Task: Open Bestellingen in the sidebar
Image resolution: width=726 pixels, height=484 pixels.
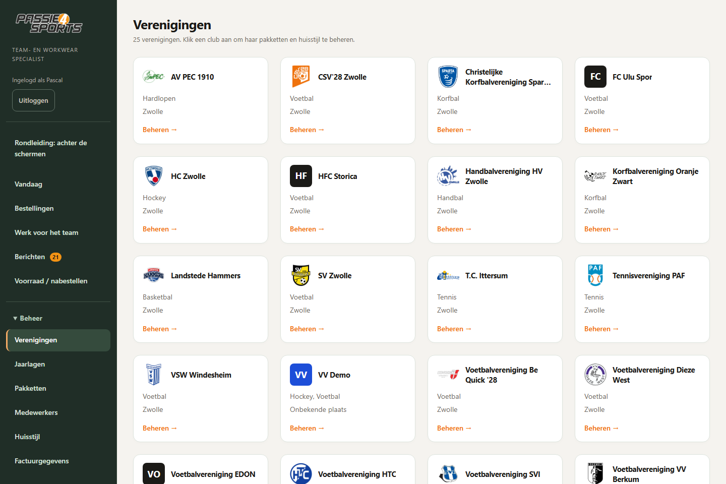Action: (x=58, y=208)
